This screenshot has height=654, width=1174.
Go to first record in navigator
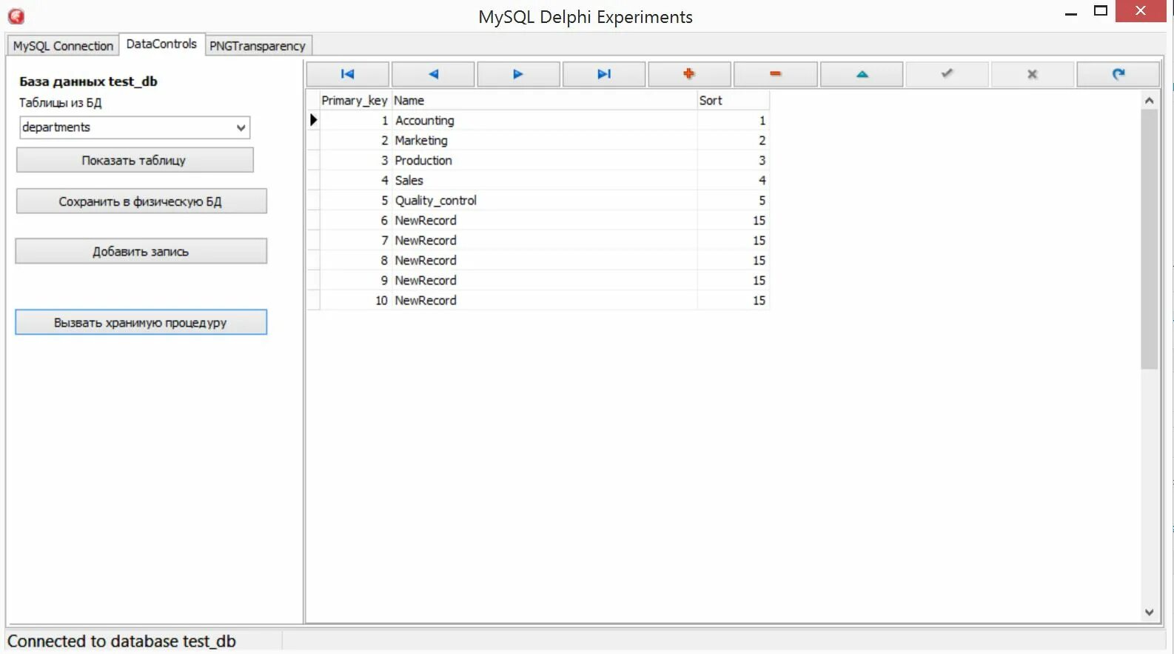click(348, 74)
